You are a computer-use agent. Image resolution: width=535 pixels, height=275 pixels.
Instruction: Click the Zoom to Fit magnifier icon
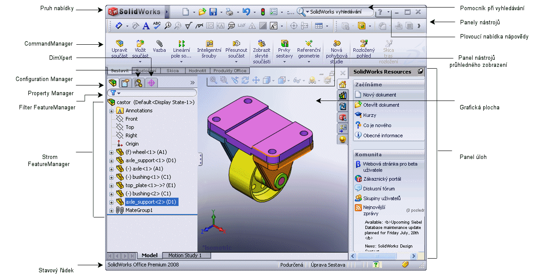click(213, 80)
